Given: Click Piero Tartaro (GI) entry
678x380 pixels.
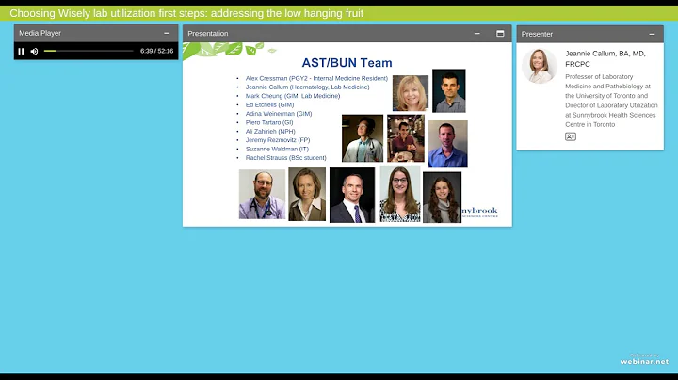Looking at the screenshot, I should [x=269, y=122].
